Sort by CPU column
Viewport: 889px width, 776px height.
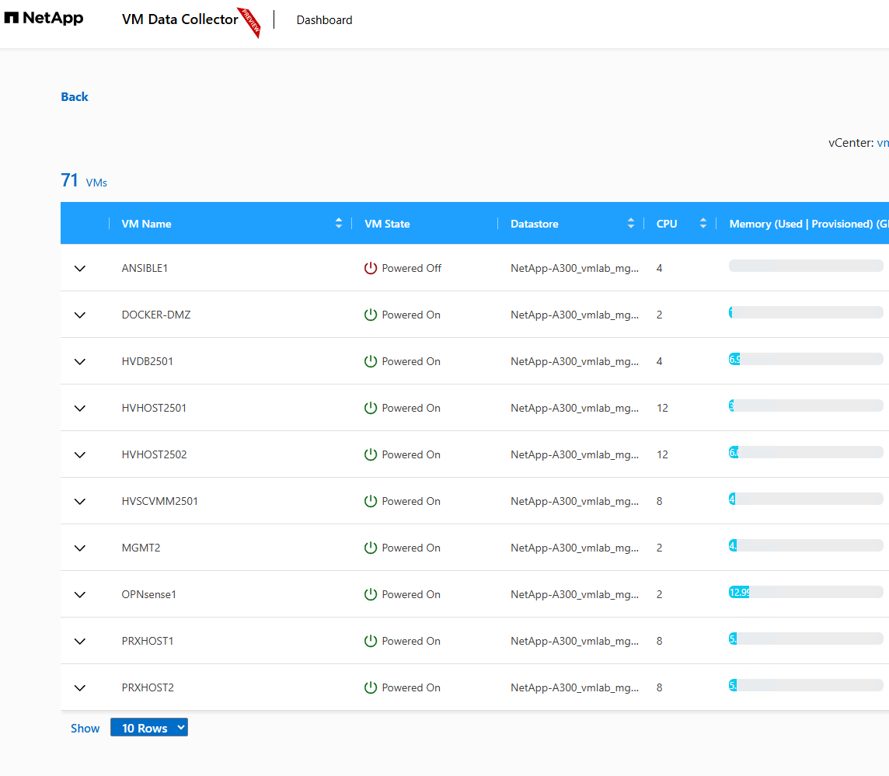(x=703, y=224)
